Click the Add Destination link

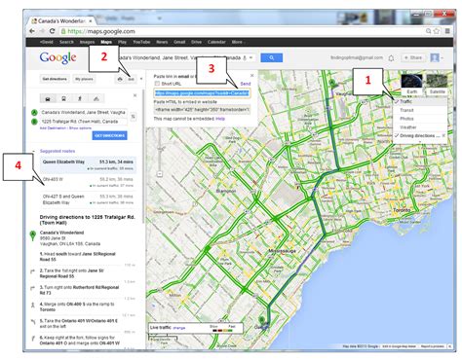pyautogui.click(x=54, y=128)
